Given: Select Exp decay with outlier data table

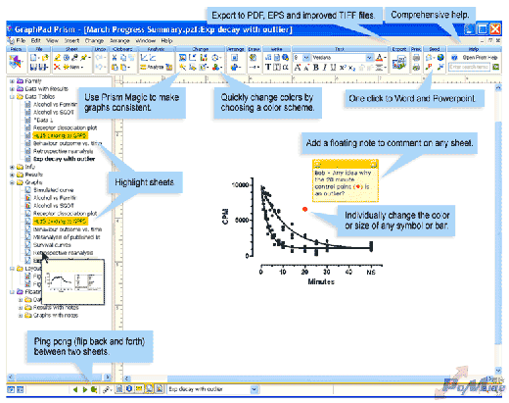Looking at the screenshot, I should 64,159.
